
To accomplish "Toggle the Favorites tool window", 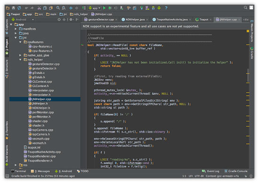I will [7, 130].
